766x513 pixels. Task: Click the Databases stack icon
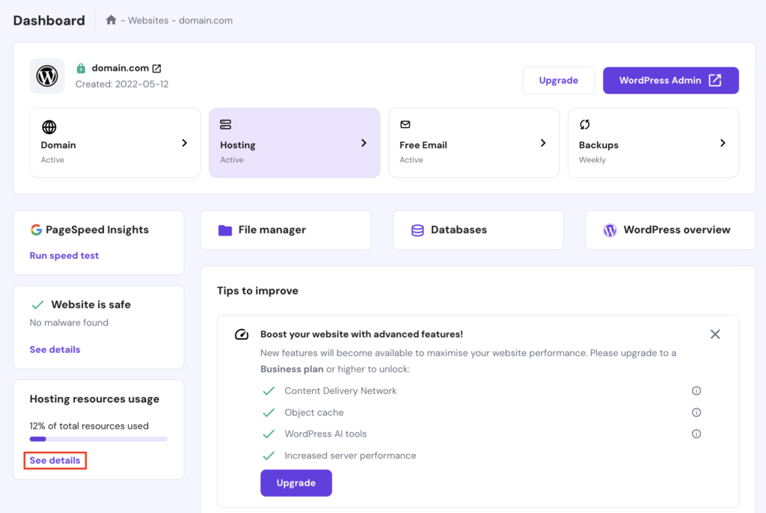[x=418, y=230]
